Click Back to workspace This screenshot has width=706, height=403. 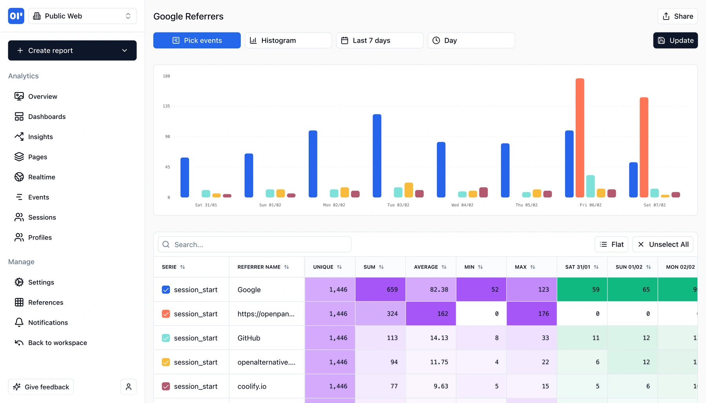pos(57,343)
